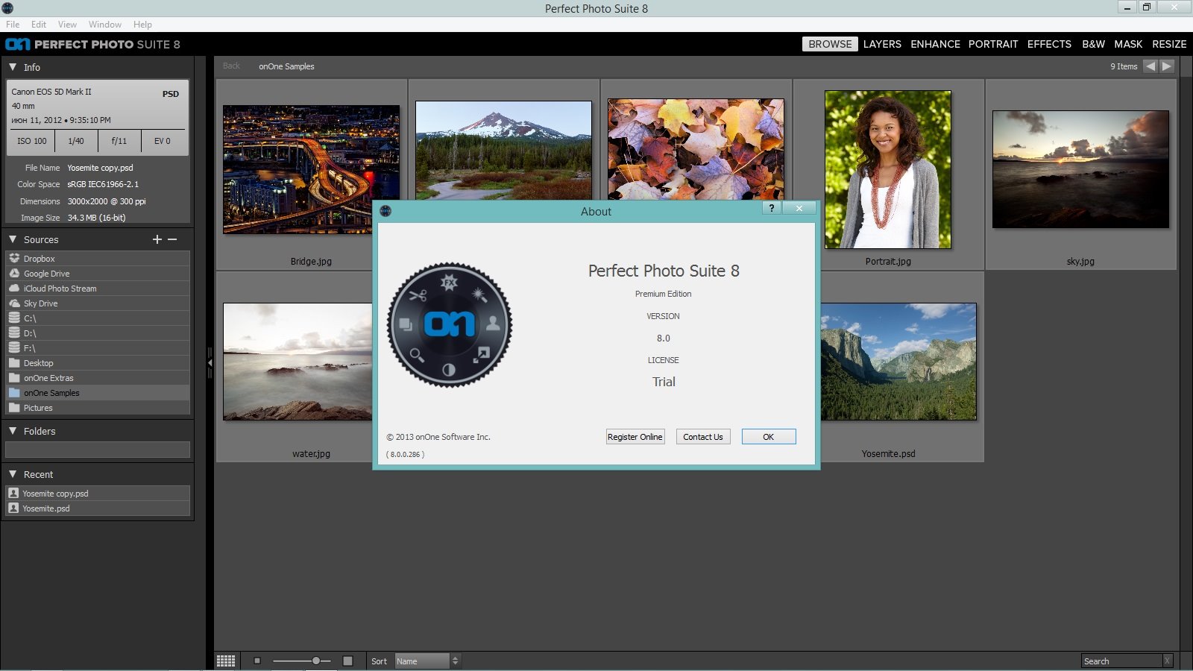The height and width of the screenshot is (671, 1193).
Task: Switch to the Mask module
Action: [x=1128, y=44]
